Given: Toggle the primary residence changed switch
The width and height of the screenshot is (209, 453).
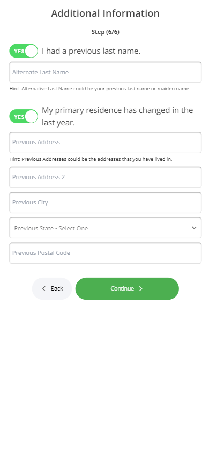Looking at the screenshot, I should (24, 116).
